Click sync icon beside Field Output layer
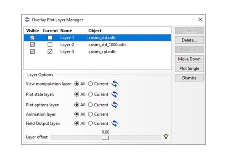 click(x=115, y=123)
